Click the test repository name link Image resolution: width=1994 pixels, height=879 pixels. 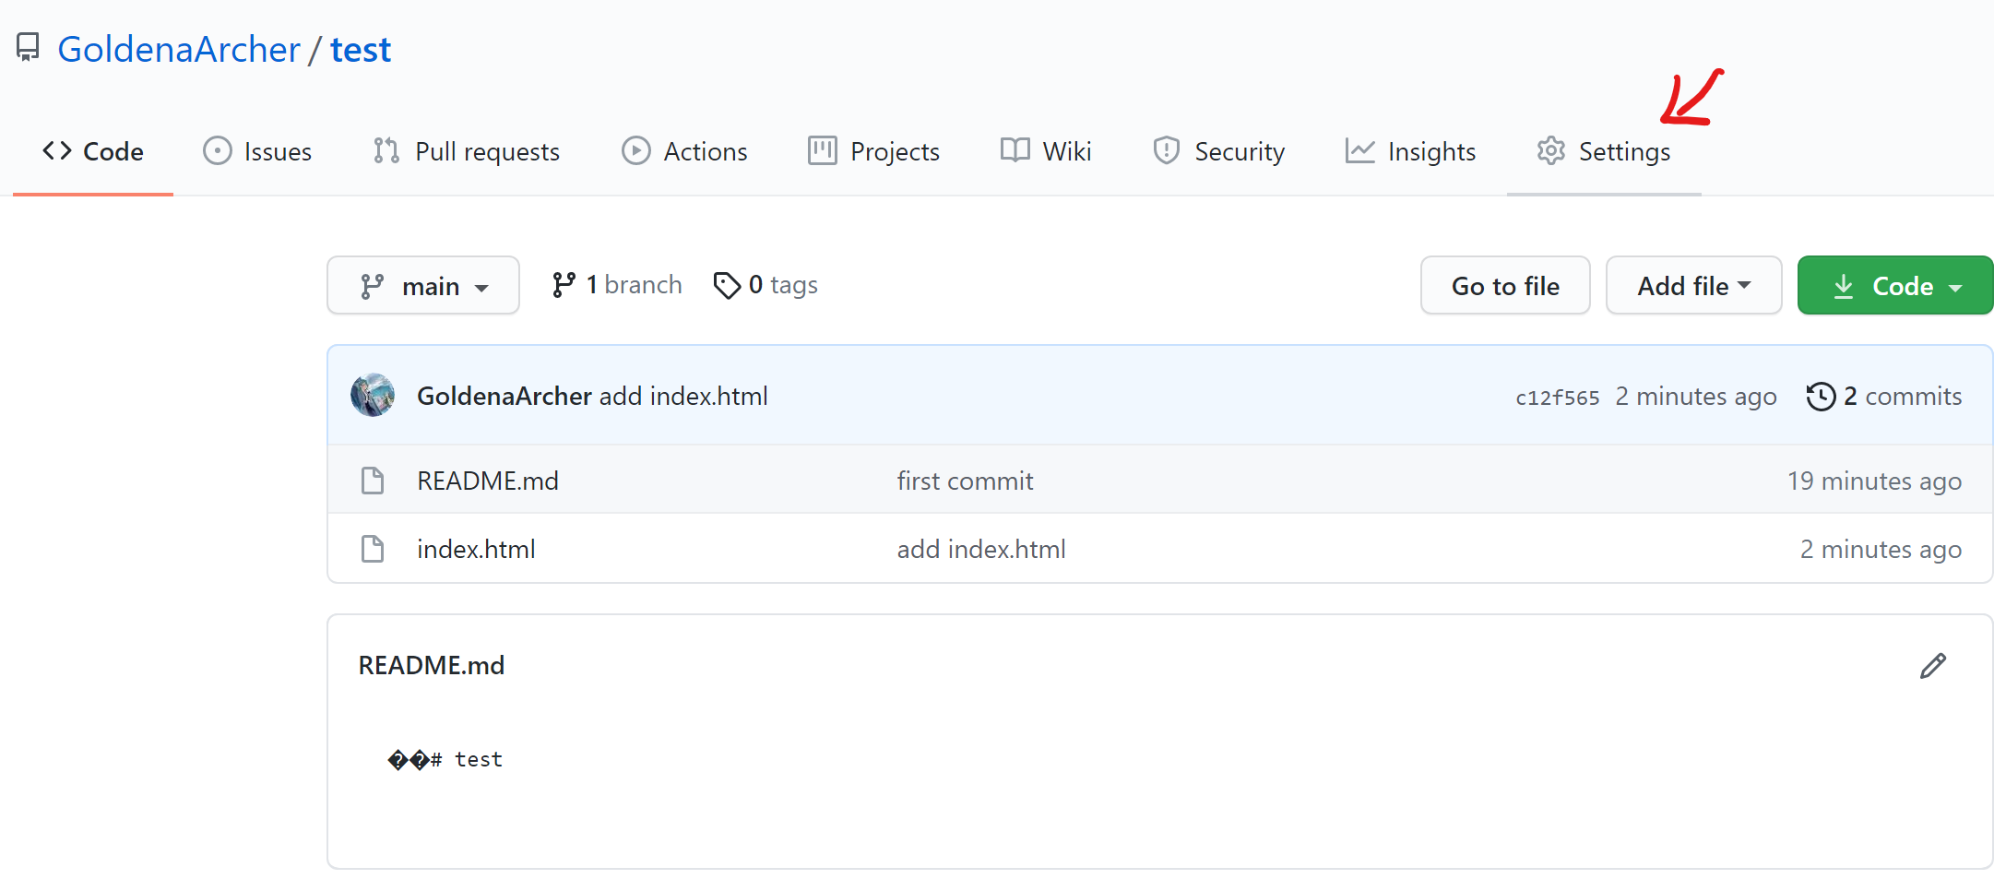click(361, 50)
